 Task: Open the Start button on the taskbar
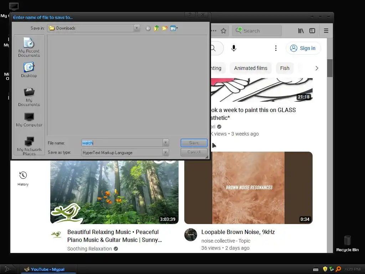8,269
